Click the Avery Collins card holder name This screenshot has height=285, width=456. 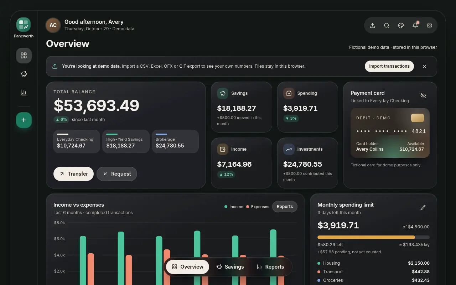tap(370, 149)
